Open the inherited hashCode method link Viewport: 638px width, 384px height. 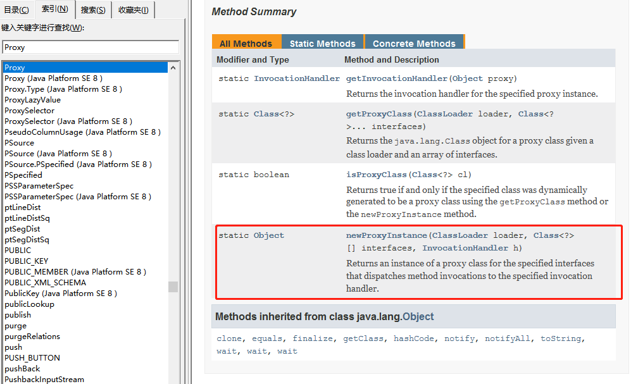tap(414, 338)
